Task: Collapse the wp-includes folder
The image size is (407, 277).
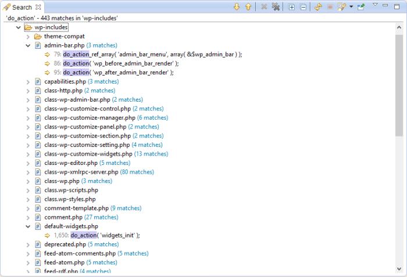Action: [x=18, y=27]
